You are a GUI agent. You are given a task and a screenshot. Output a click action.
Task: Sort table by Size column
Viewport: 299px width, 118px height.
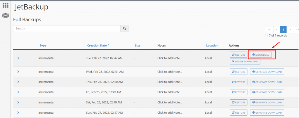pos(138,45)
